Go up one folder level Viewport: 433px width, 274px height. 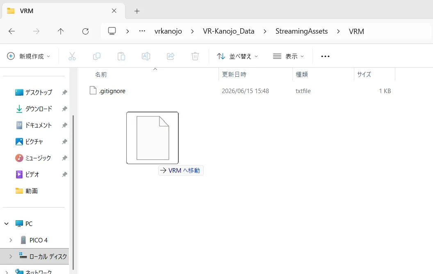(x=61, y=31)
